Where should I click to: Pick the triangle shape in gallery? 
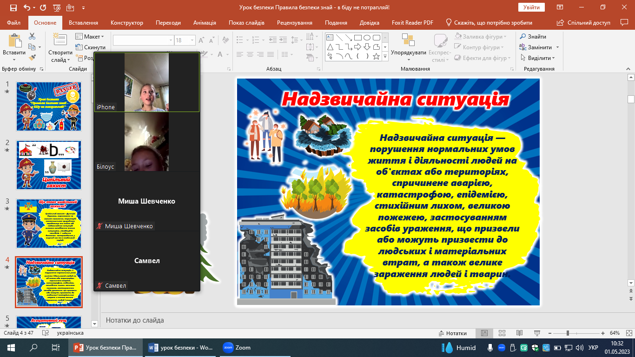[330, 47]
